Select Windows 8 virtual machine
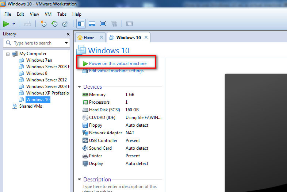The image size is (287, 192). coord(37,73)
